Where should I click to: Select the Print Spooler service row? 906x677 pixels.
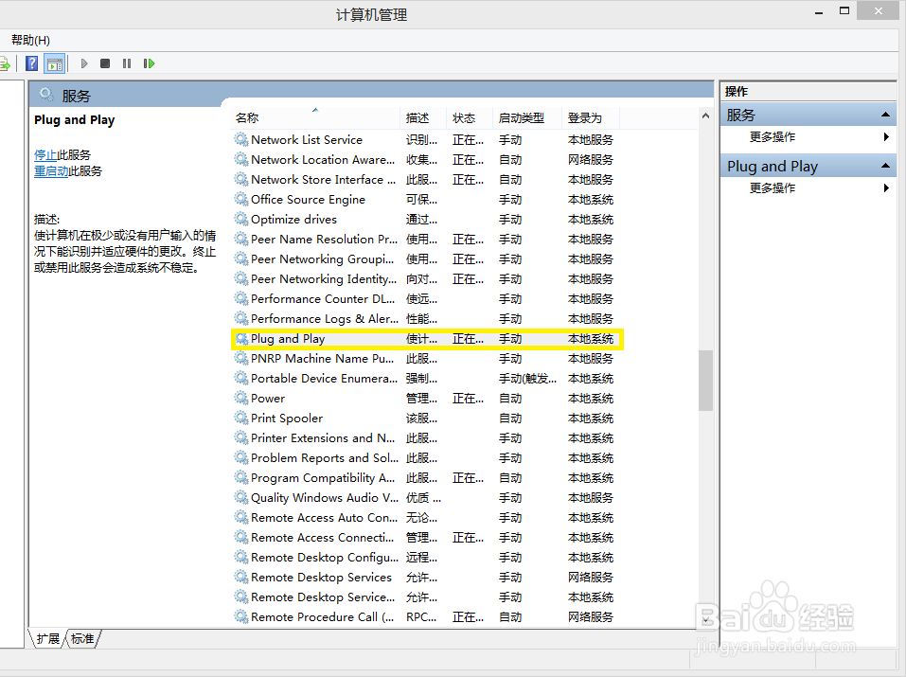click(x=425, y=418)
